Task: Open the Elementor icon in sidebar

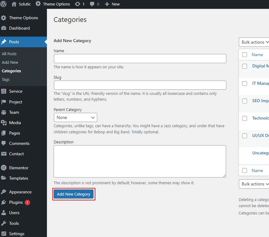Action: [x=4, y=168]
